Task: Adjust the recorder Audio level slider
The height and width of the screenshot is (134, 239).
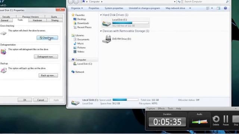Action: 199,122
